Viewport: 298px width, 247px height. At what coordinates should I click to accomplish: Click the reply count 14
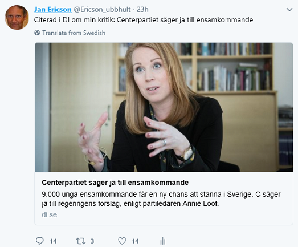[x=54, y=241]
